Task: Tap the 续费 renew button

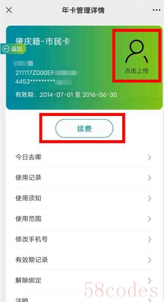Action: pyautogui.click(x=84, y=128)
